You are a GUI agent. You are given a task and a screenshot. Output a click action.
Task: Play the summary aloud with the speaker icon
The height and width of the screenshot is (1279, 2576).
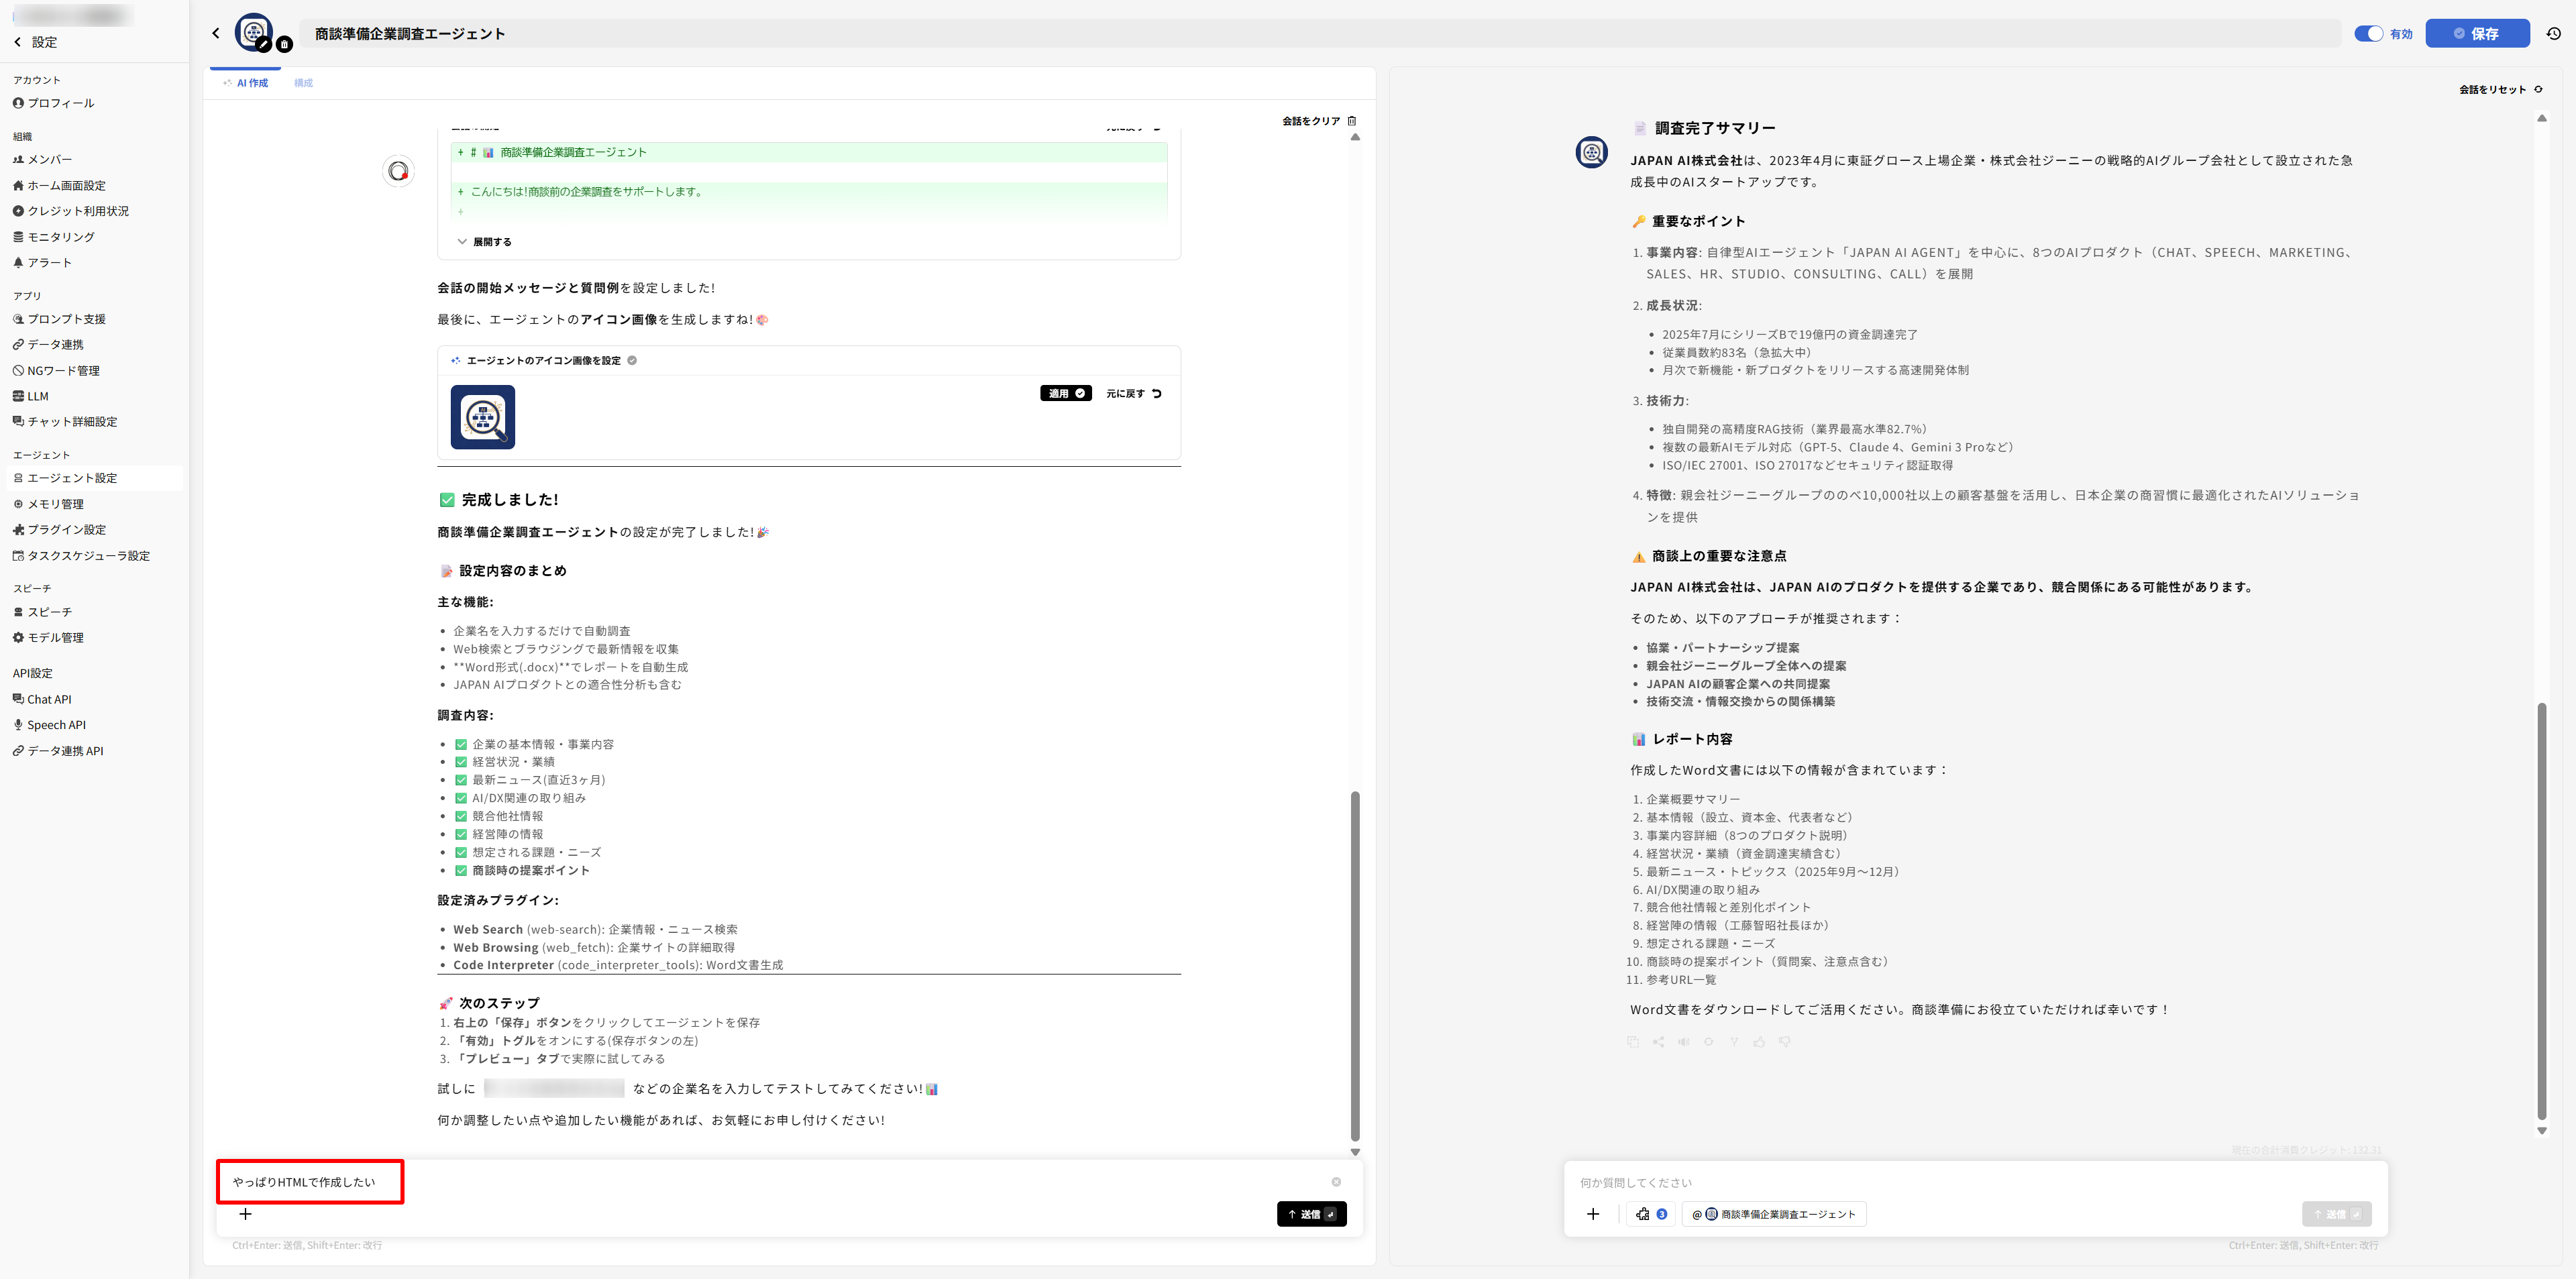[x=1684, y=1043]
